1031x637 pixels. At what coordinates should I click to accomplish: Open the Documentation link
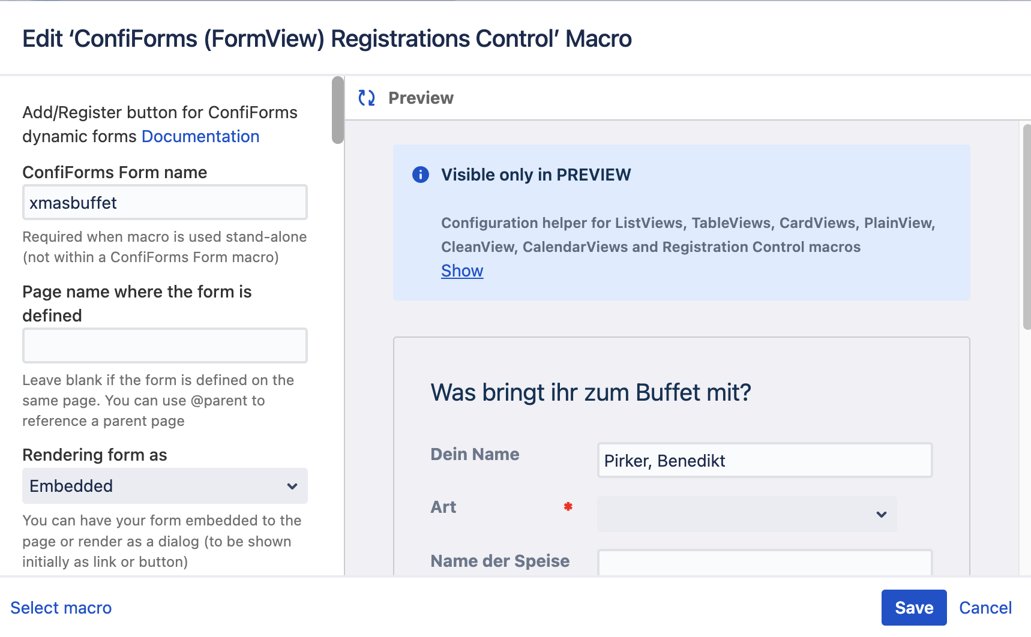point(200,136)
